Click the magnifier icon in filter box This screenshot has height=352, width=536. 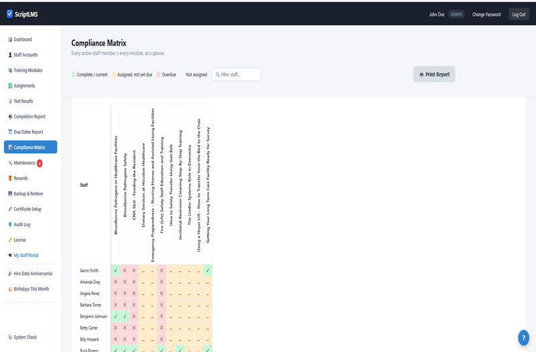(217, 74)
